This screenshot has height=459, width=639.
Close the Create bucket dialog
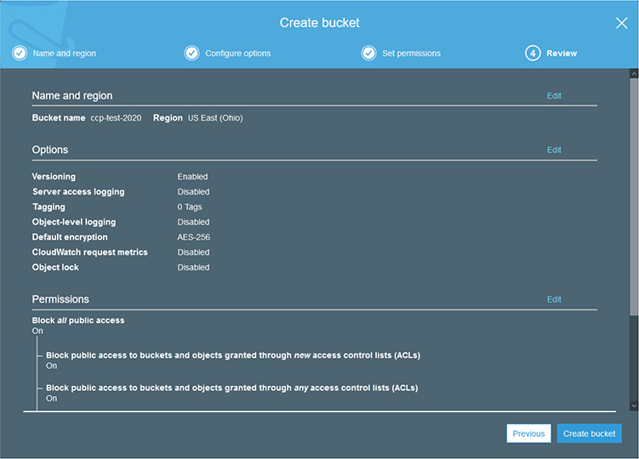(621, 23)
